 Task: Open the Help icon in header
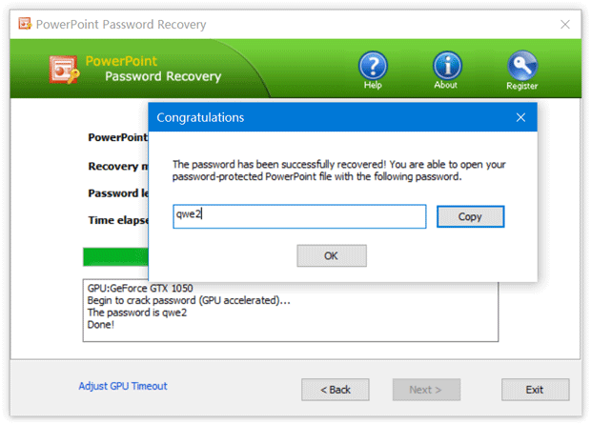[x=373, y=66]
